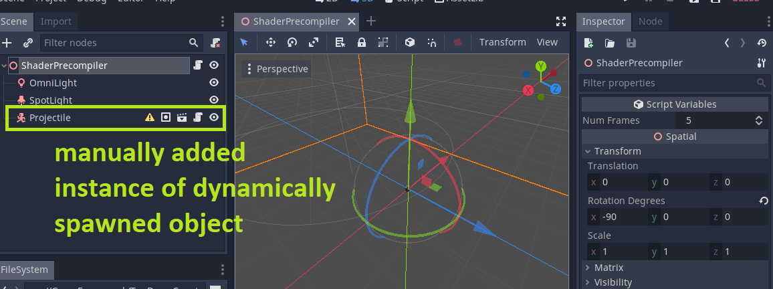Viewport: 773px width, 289px height.
Task: Close the ShaderPrecompiler scene tab
Action: (352, 21)
